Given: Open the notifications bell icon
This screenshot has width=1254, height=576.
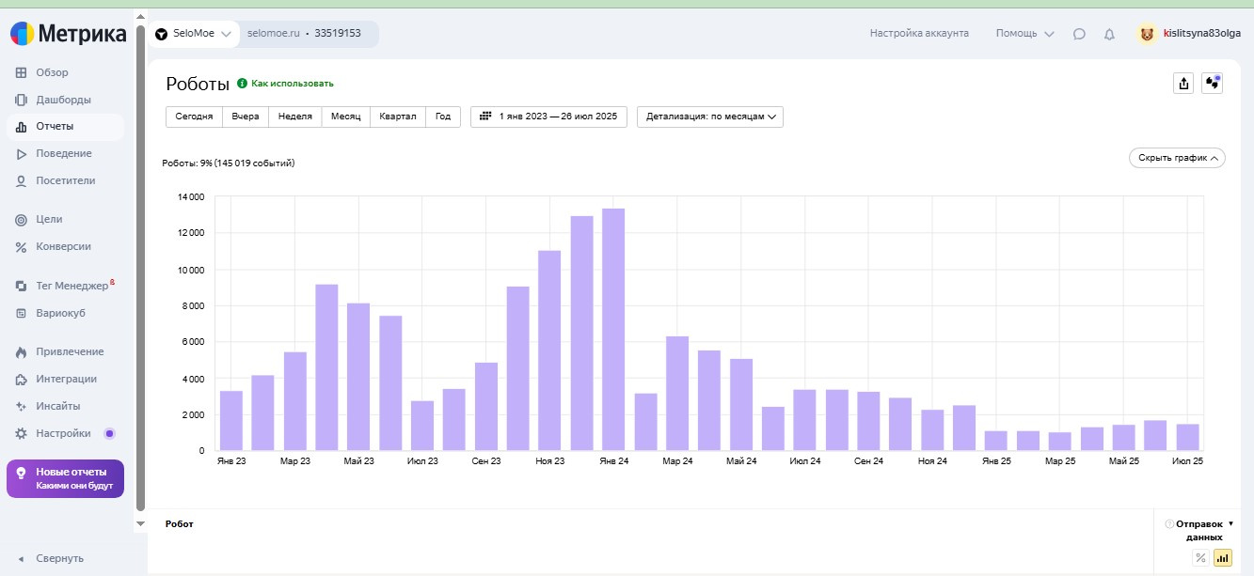Looking at the screenshot, I should coord(1109,34).
